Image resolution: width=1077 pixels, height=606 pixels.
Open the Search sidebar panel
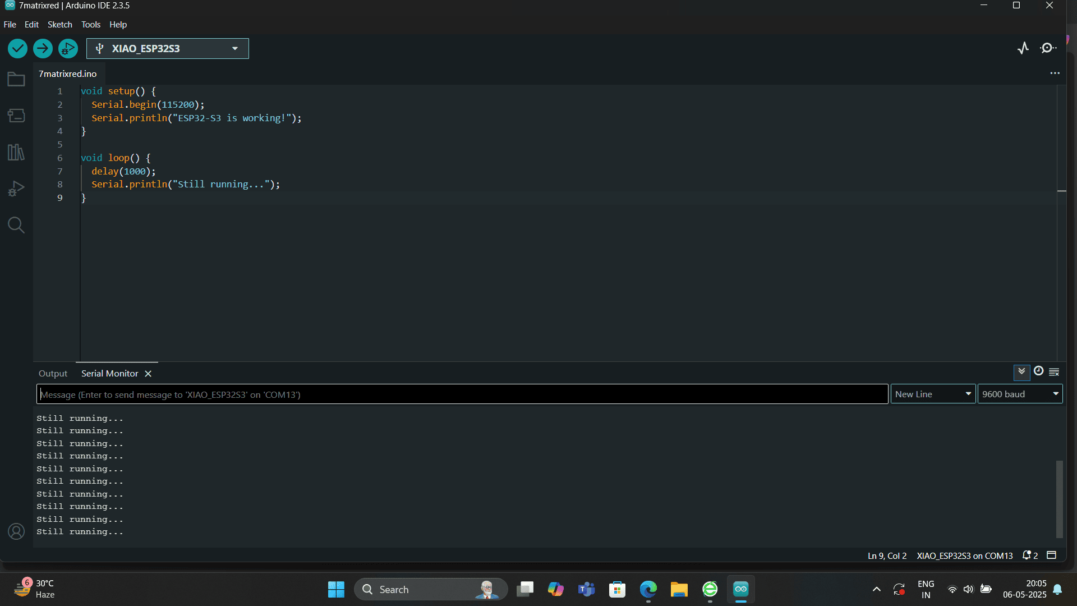(16, 225)
